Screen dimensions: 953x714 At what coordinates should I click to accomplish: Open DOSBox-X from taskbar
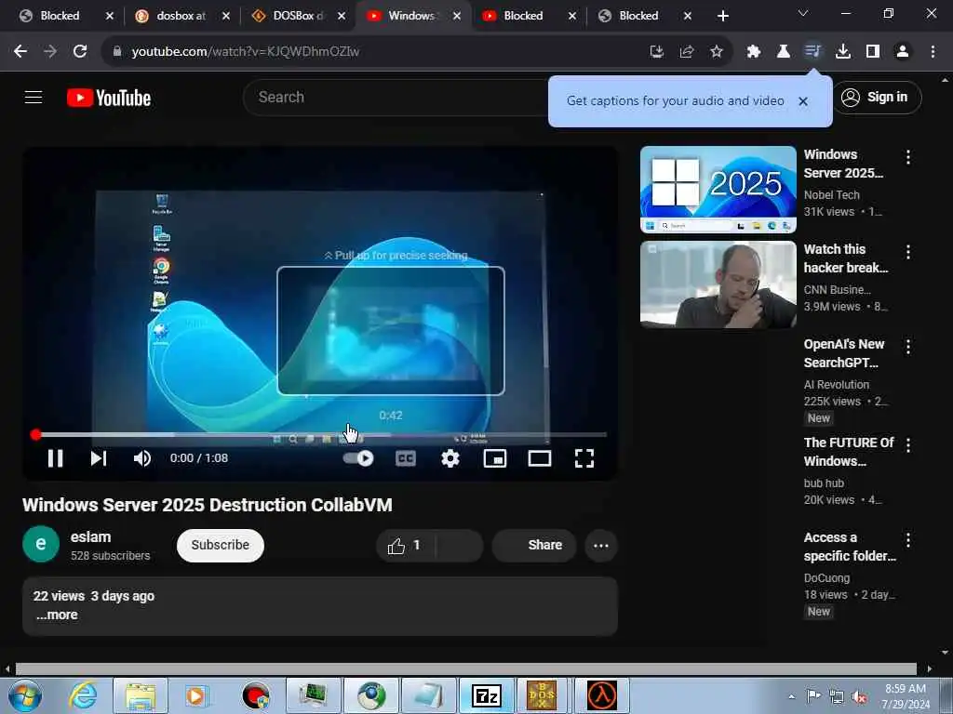[x=542, y=695]
